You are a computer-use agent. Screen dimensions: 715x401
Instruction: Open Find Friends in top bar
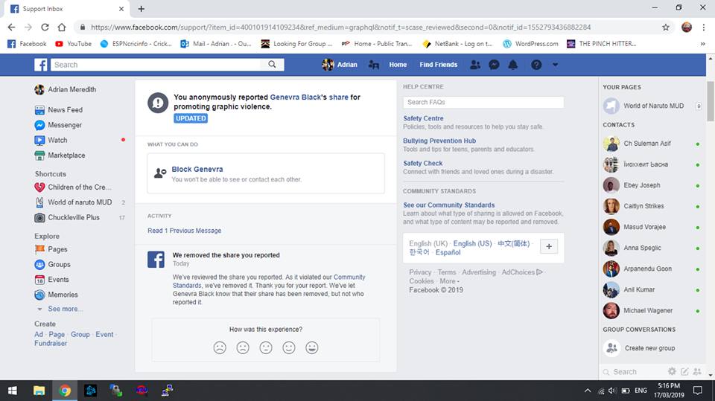tap(438, 65)
